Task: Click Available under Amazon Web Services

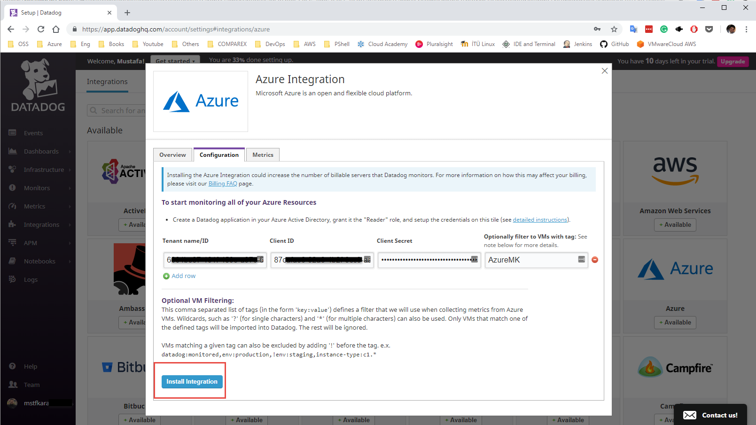Action: point(675,225)
